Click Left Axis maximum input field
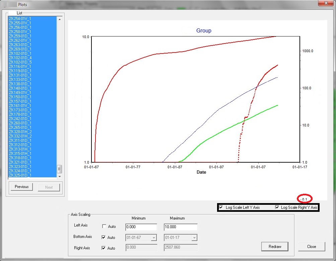 click(x=181, y=227)
